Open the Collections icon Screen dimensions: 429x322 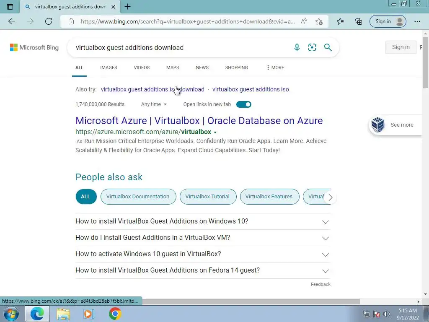(x=359, y=21)
